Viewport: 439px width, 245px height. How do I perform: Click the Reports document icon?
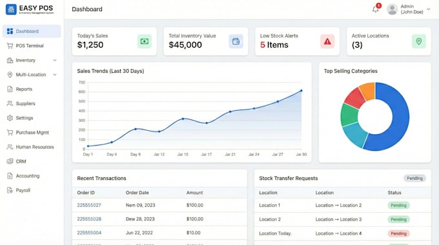coord(10,89)
